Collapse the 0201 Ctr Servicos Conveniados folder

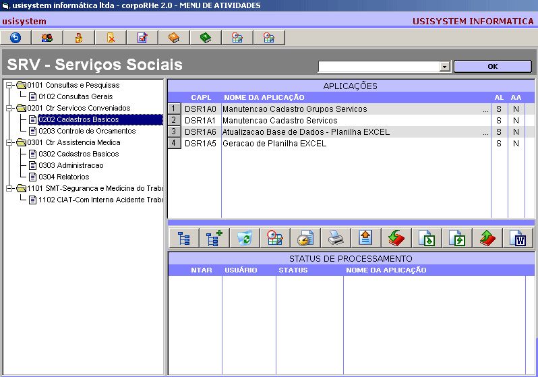click(9, 108)
